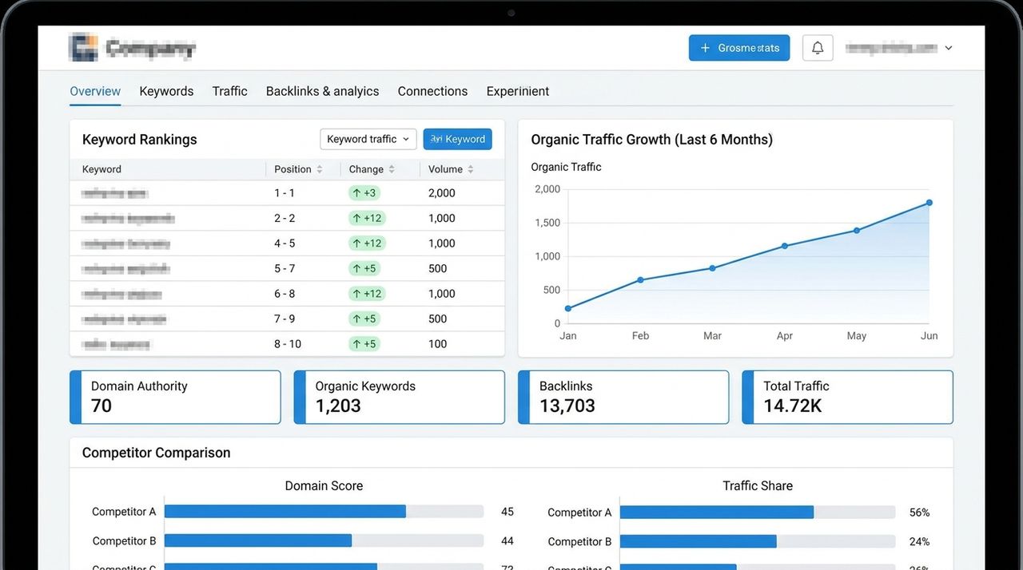Open the Backlinks & analytics tab
The height and width of the screenshot is (570, 1023).
pyautogui.click(x=323, y=91)
